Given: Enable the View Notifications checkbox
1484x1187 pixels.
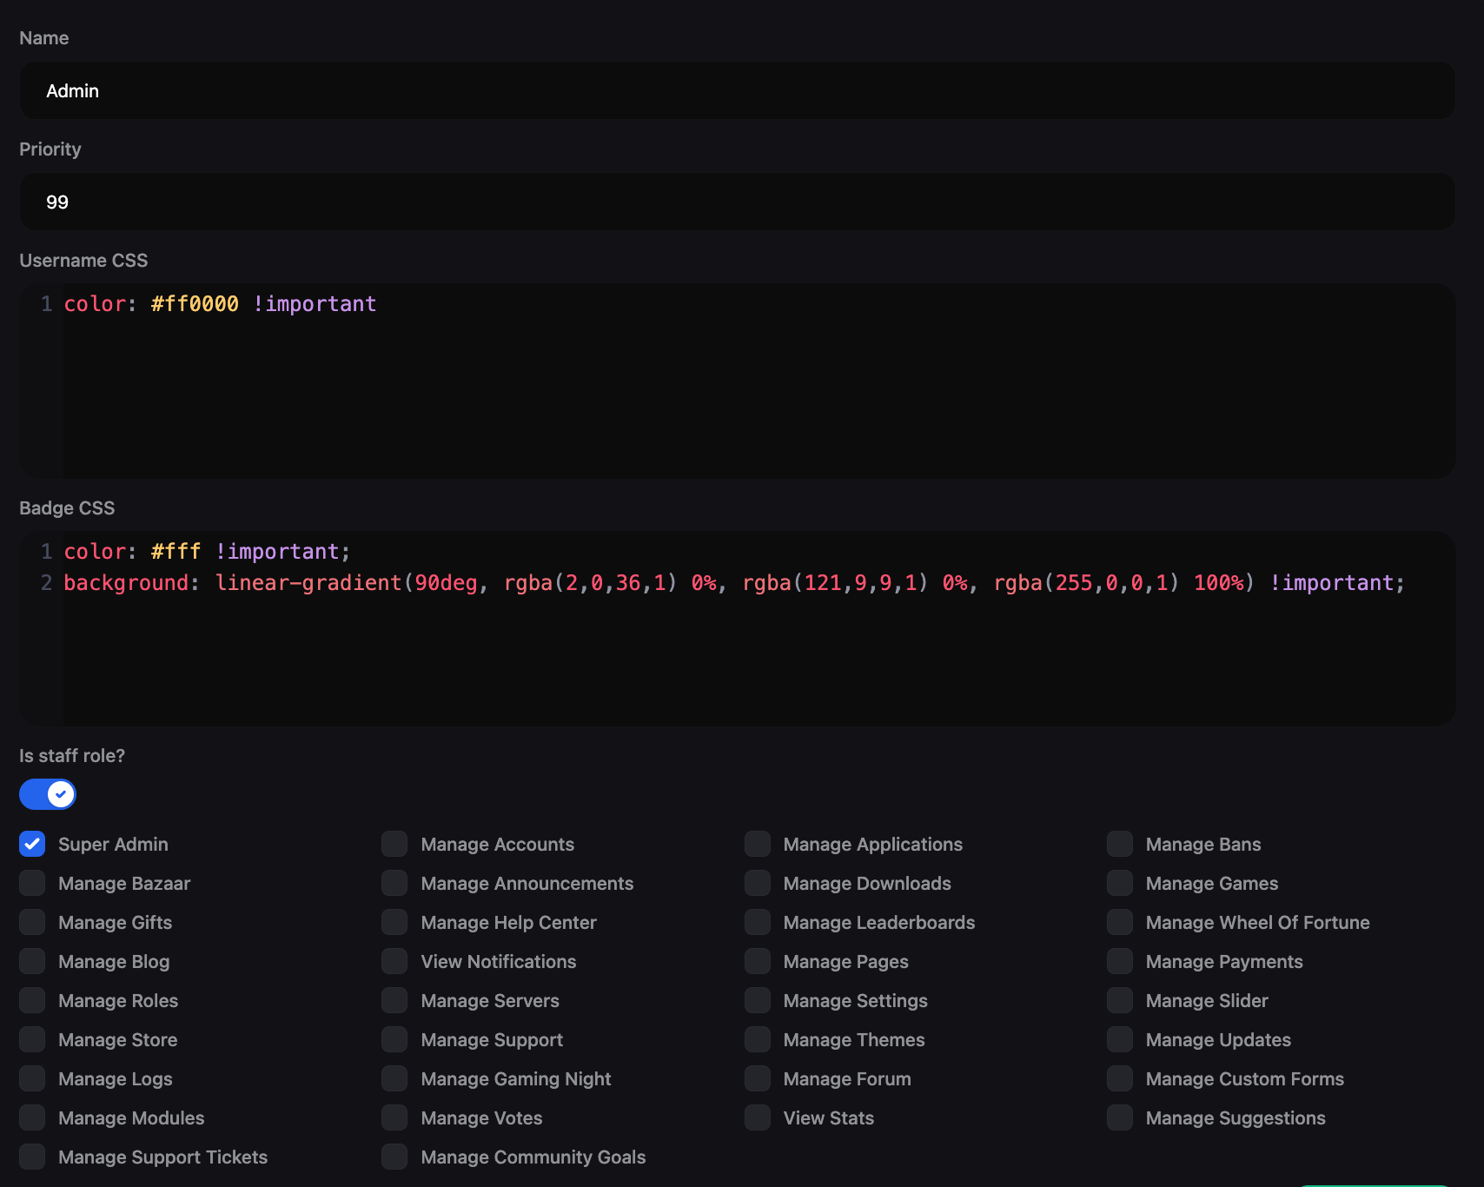Looking at the screenshot, I should click(394, 961).
